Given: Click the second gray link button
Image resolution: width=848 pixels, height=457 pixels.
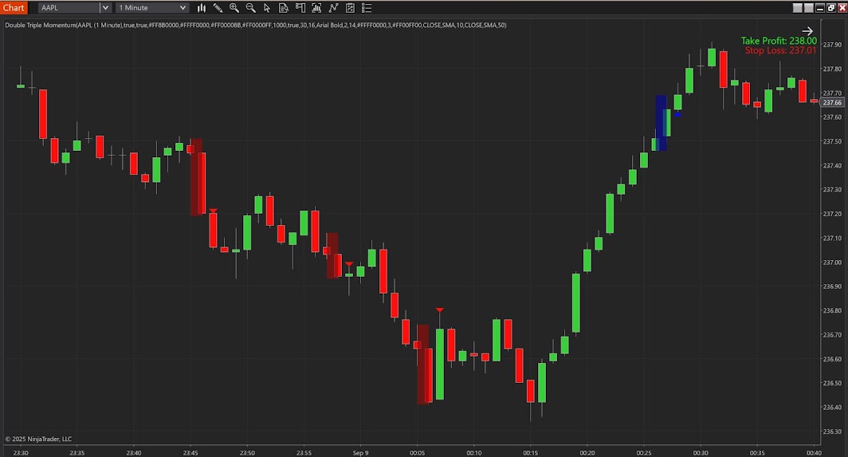Looking at the screenshot, I should pos(809,8).
